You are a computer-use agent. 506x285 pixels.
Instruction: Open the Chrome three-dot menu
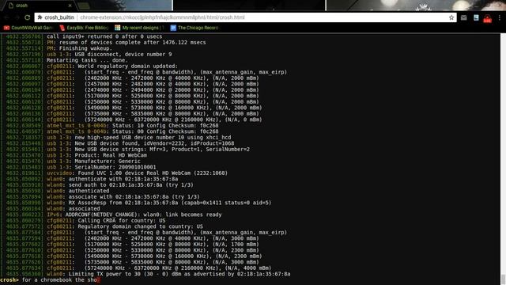tap(500, 17)
